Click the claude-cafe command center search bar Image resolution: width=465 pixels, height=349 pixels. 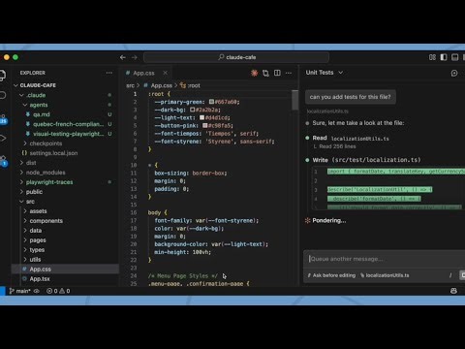[236, 57]
